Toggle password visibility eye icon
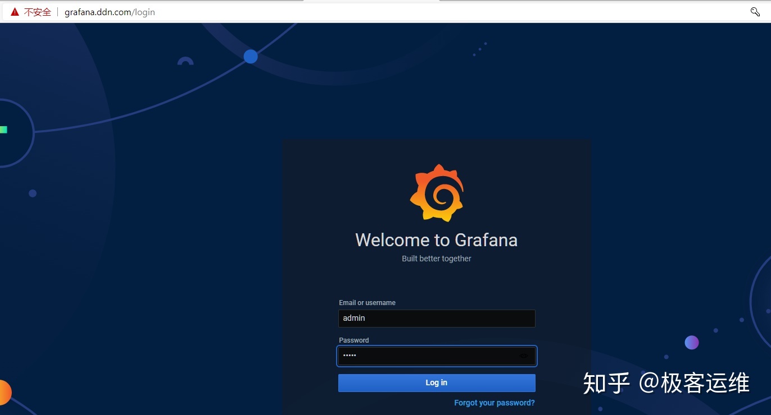Viewport: 771px width, 415px height. tap(524, 356)
